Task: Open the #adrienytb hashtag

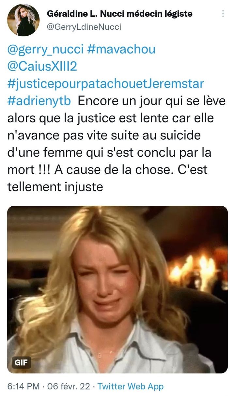Action: [39, 101]
